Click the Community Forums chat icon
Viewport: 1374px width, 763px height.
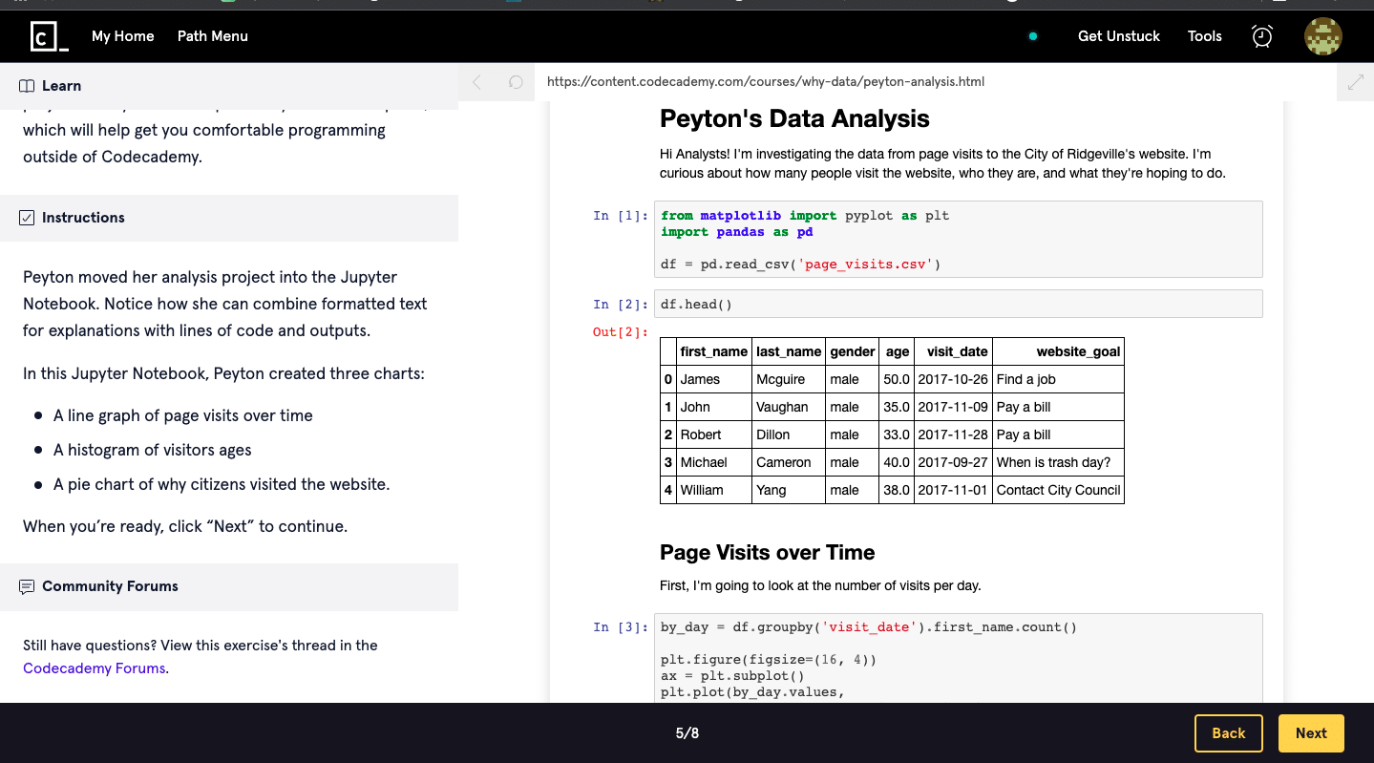(27, 586)
